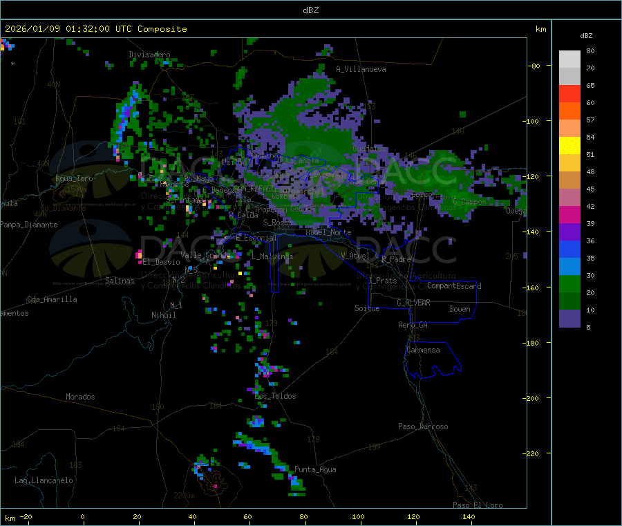622x526 pixels.
Task: Click the '-120' tick on the right axis
Action: tap(530, 176)
